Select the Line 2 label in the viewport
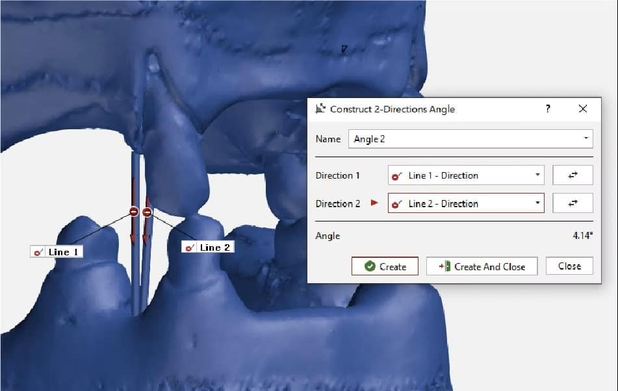The height and width of the screenshot is (391, 618). tap(208, 247)
